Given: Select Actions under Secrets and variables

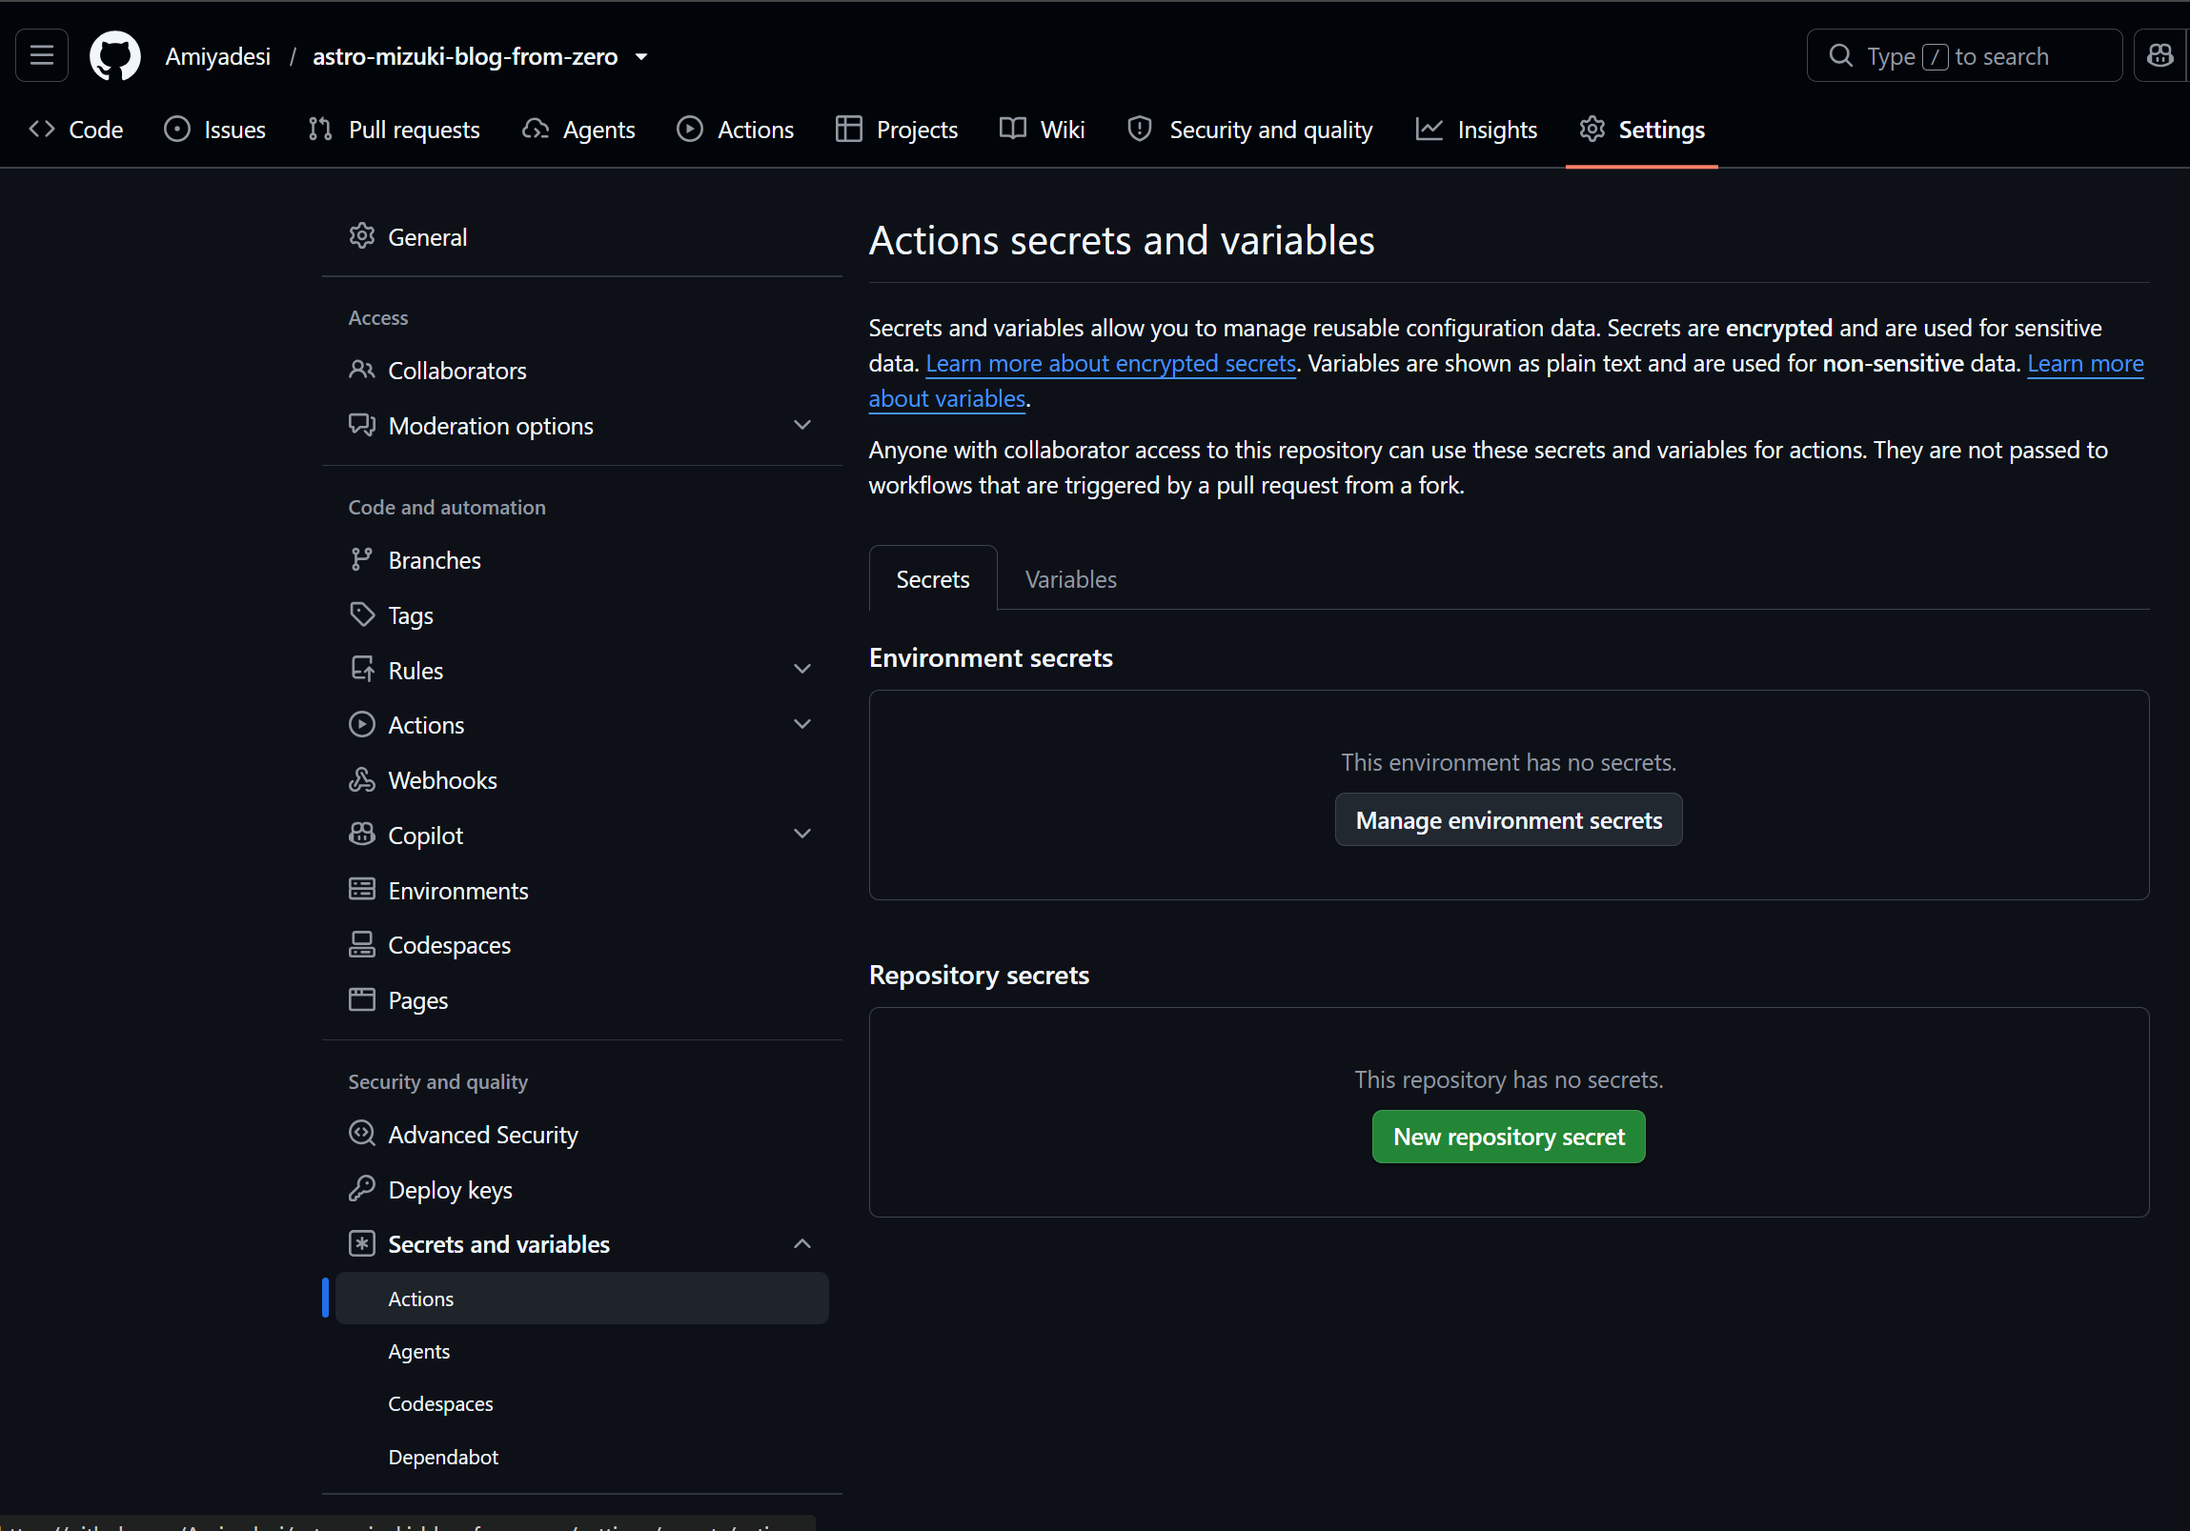Looking at the screenshot, I should [582, 1298].
